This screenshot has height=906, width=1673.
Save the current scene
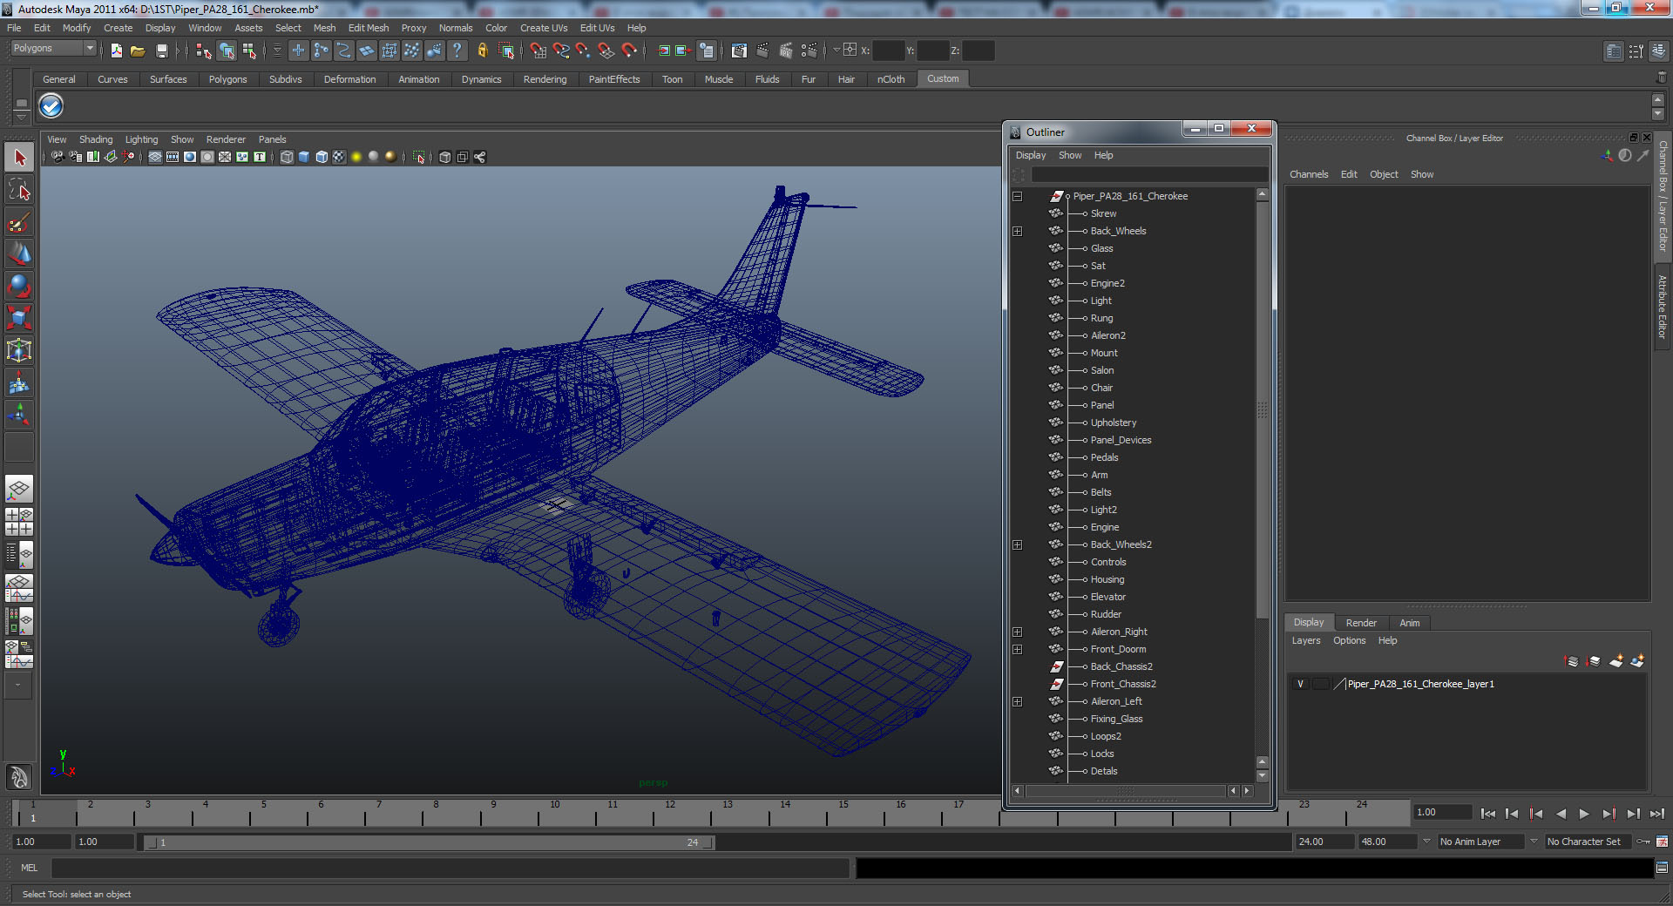pos(161,51)
